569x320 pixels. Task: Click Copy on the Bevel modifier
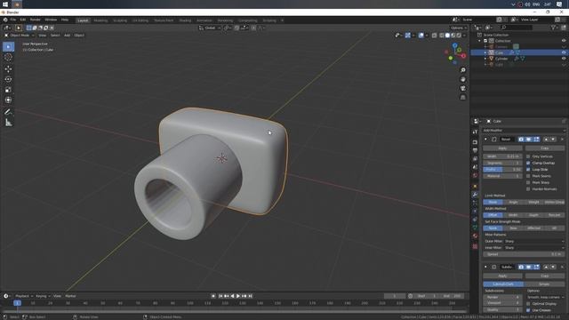[545, 148]
